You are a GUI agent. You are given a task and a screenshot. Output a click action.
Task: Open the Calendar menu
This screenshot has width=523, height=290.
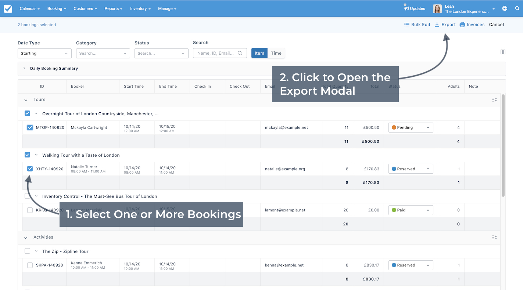(x=30, y=8)
